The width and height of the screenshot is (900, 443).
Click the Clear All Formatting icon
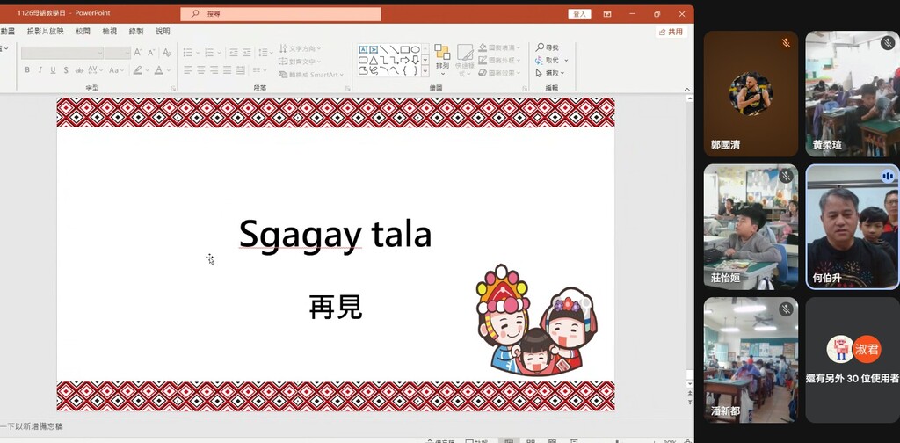pyautogui.click(x=165, y=53)
